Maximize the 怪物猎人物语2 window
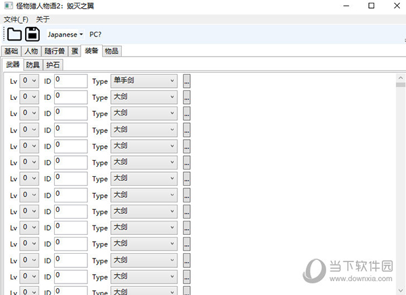The height and width of the screenshot is (295, 406). 371,5
